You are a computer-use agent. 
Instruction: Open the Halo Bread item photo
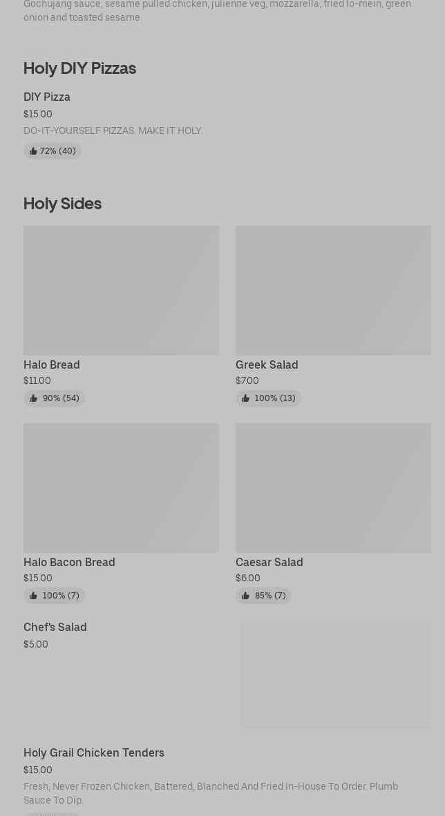[x=121, y=290]
